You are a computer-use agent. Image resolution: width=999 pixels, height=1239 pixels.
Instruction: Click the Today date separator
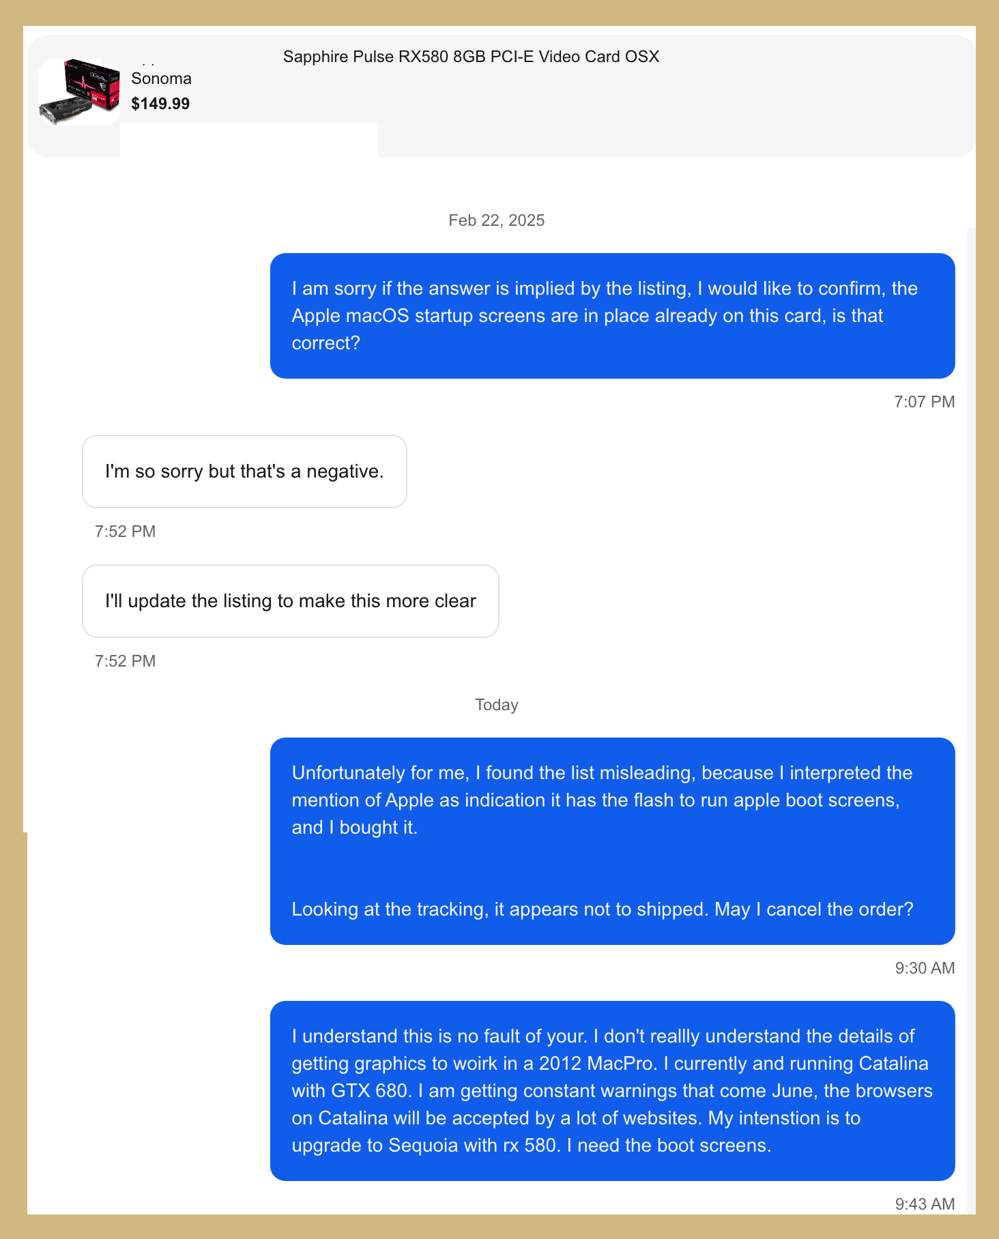tap(496, 705)
